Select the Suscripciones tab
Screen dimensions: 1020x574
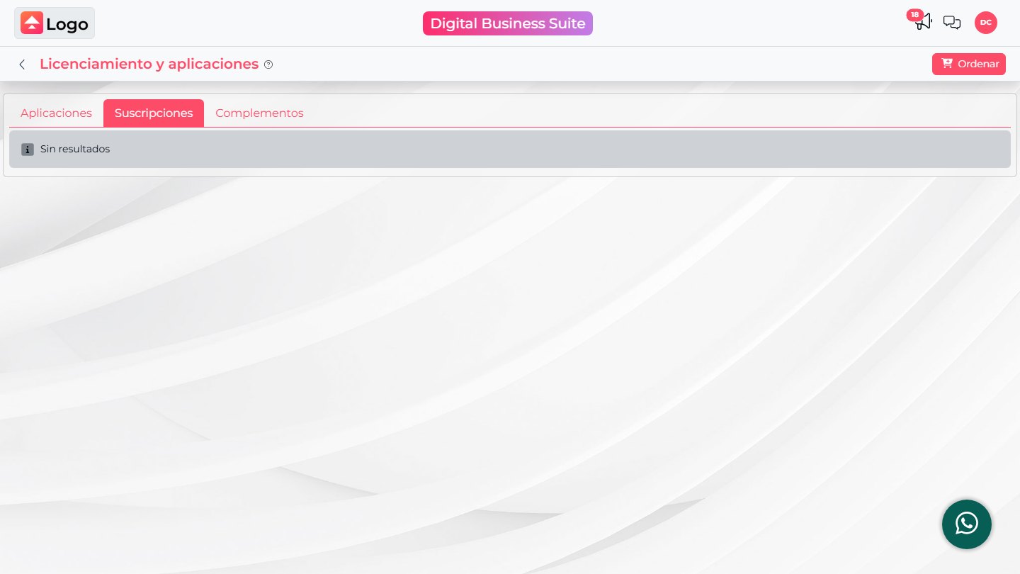click(x=154, y=113)
